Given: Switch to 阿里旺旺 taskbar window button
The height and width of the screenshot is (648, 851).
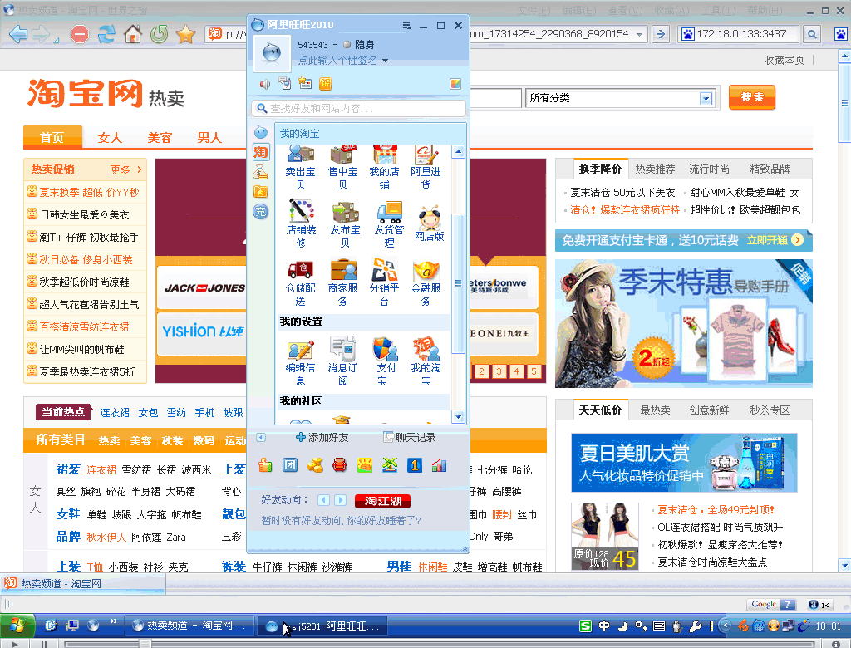Looking at the screenshot, I should click(322, 626).
